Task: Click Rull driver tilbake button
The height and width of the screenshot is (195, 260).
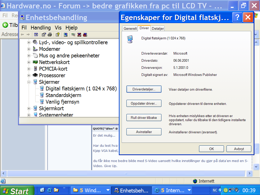Action: [144, 118]
